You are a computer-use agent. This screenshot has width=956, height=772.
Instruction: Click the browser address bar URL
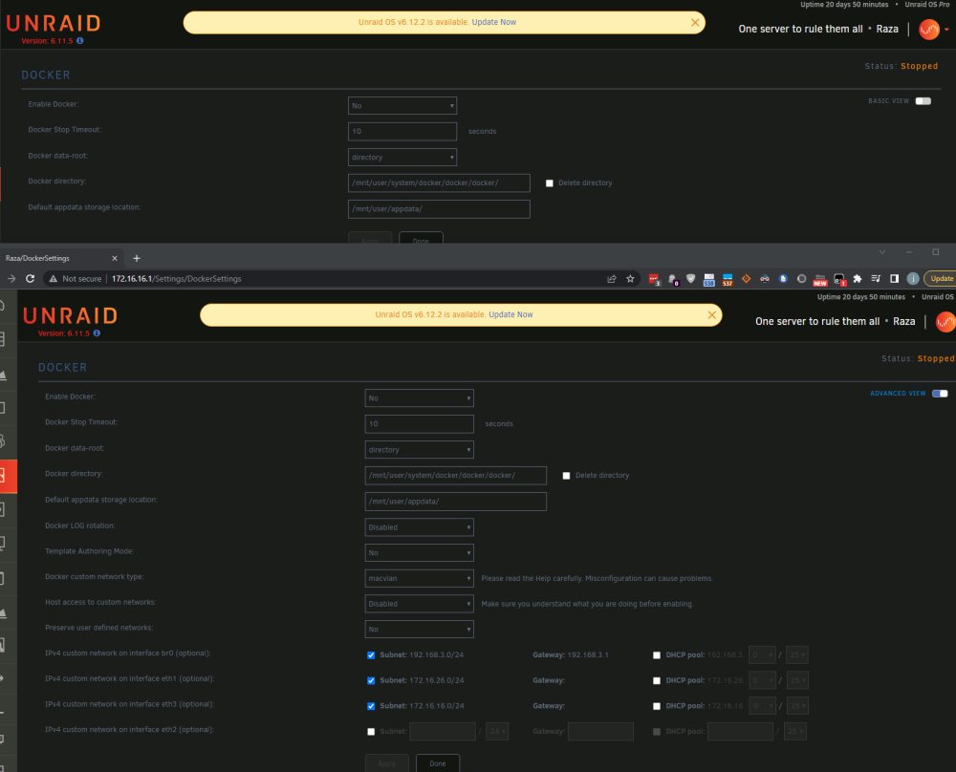click(177, 278)
